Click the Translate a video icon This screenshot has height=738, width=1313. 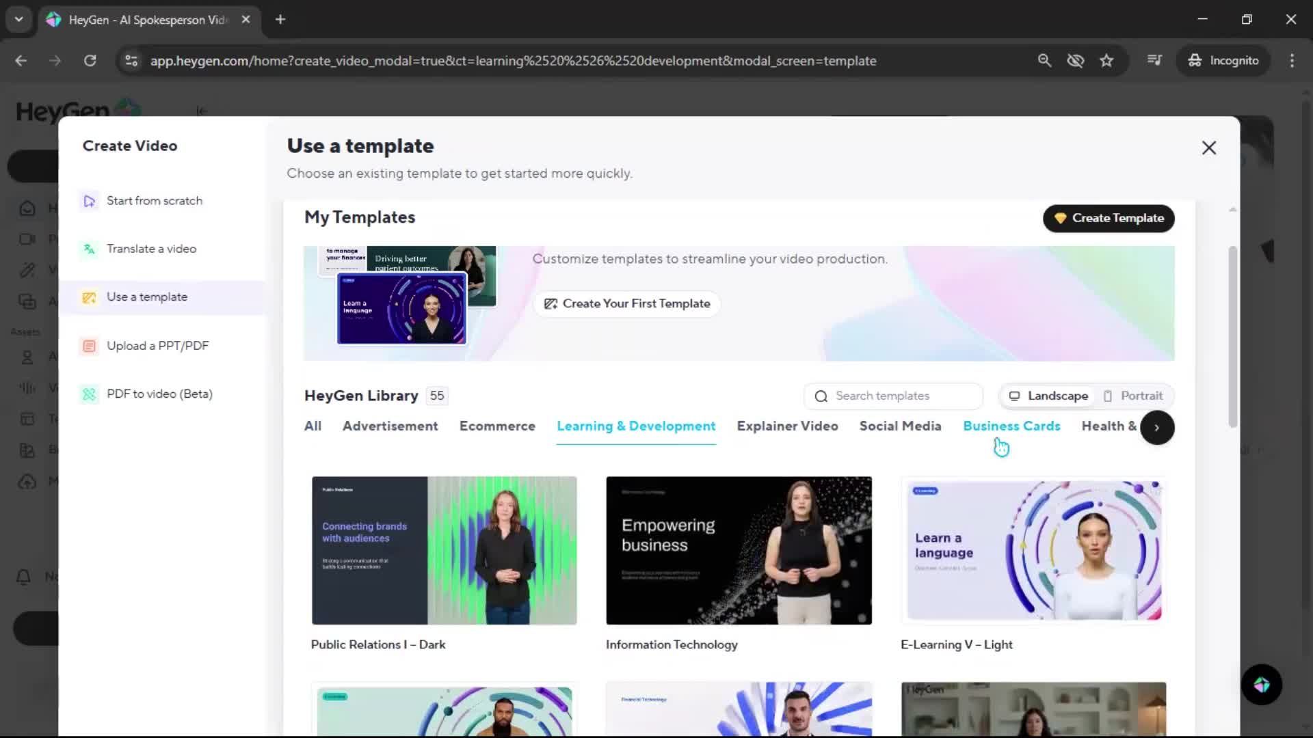click(x=89, y=249)
